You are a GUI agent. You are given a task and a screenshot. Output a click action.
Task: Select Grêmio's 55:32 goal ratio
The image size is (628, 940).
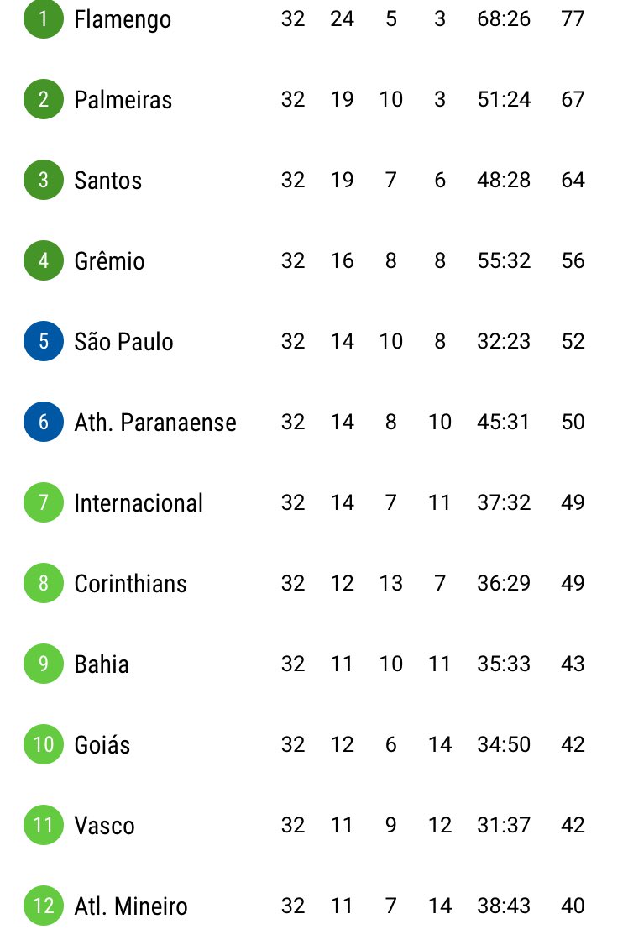[x=504, y=260]
